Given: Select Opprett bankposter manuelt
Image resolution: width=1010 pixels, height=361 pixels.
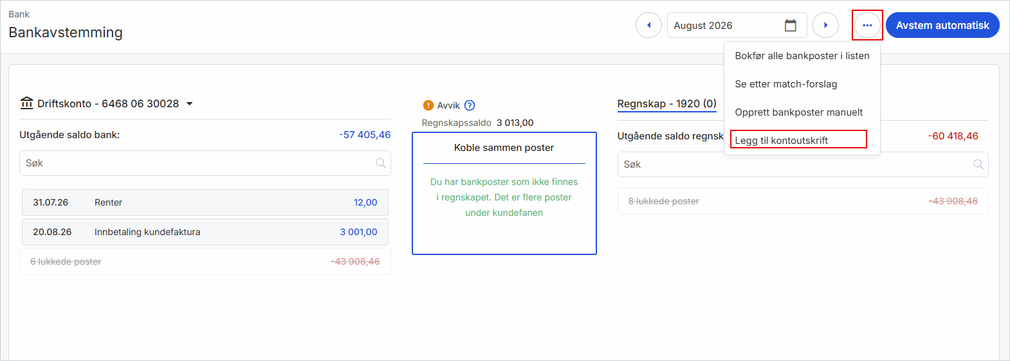Looking at the screenshot, I should pos(802,112).
